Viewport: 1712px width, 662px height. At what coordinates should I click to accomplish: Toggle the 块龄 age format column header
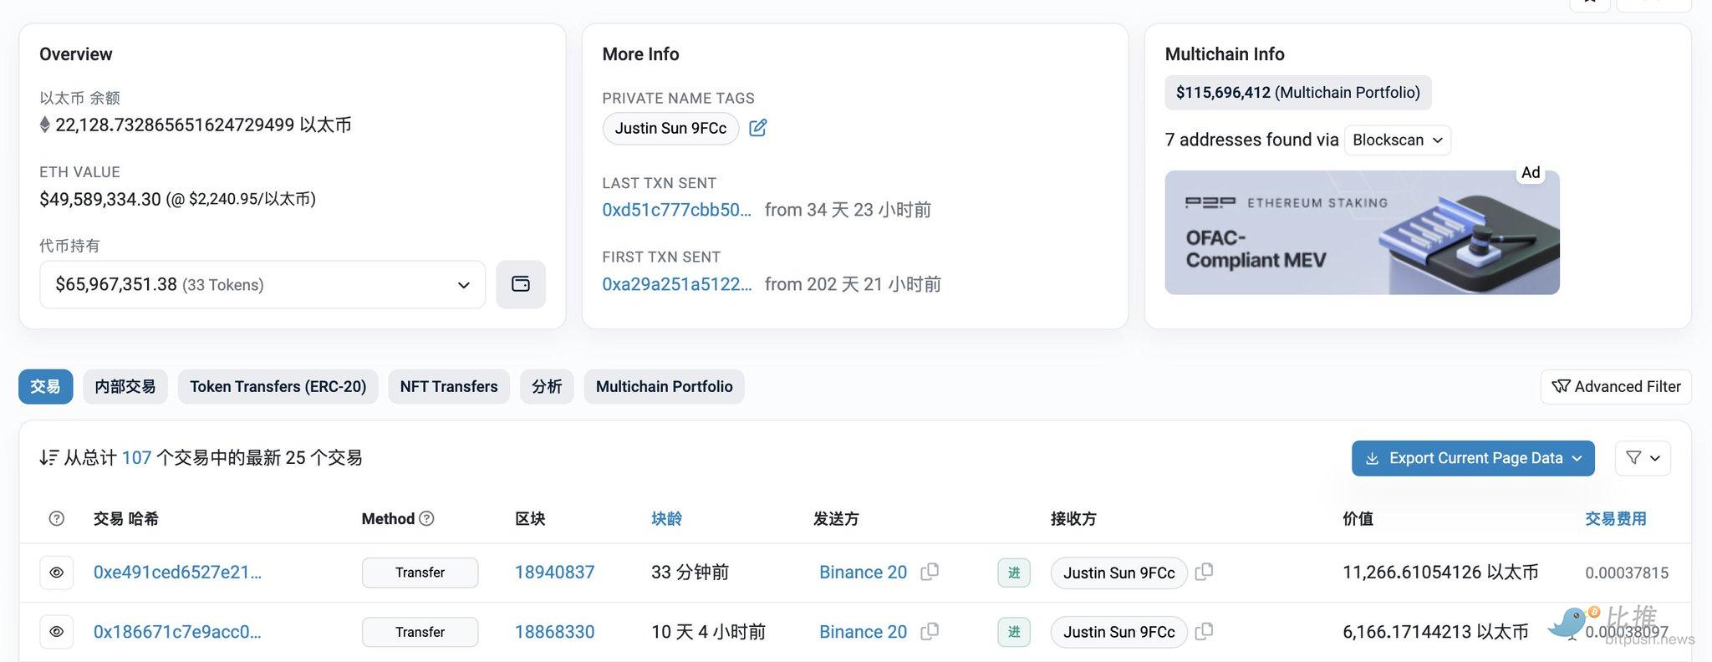[x=666, y=518]
